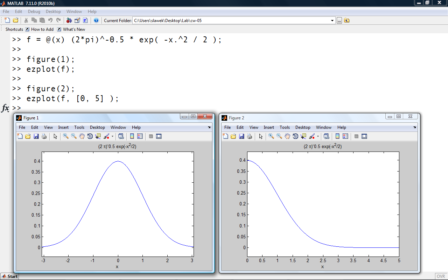Screen dimensions: 448x280
Task: Toggle Pan hand tool in Figure 2
Action: tap(287, 136)
